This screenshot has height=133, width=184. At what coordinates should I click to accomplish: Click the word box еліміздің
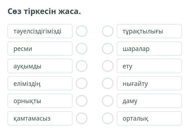40,83
